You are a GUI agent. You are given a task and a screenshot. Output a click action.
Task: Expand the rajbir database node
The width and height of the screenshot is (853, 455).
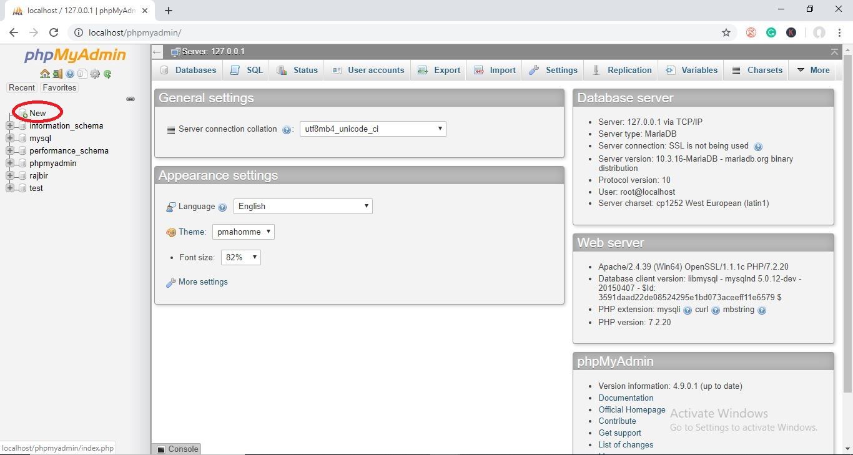(x=9, y=175)
